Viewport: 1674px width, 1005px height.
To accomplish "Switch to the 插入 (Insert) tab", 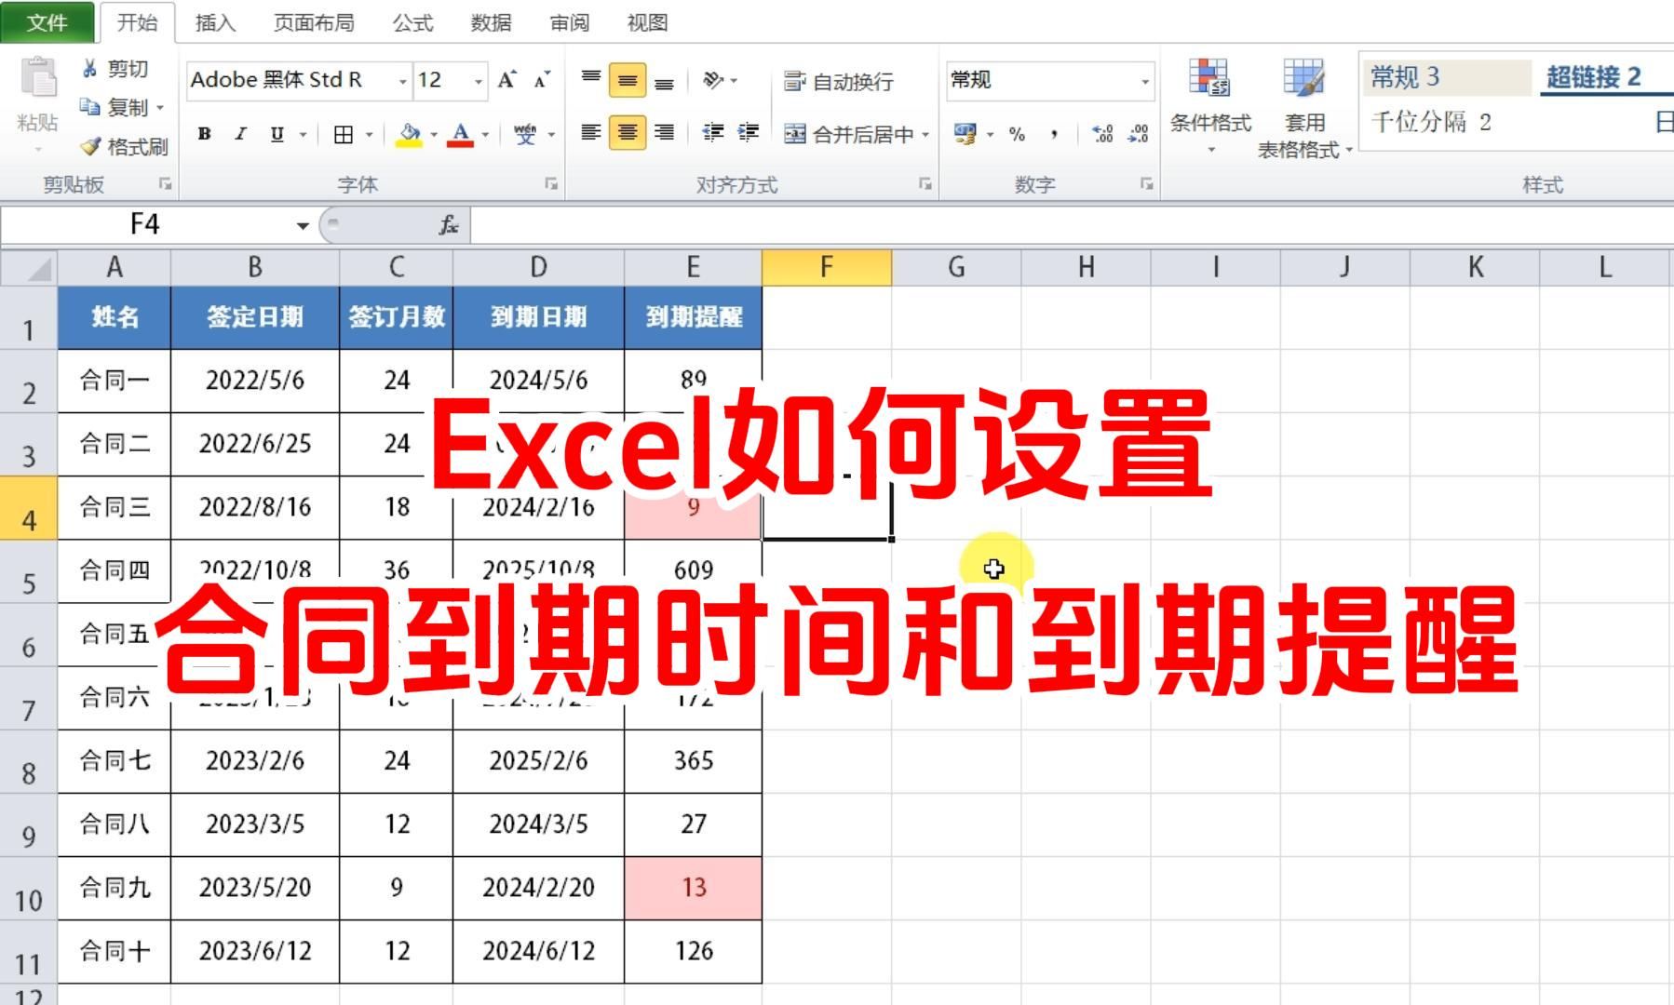I will coord(215,22).
